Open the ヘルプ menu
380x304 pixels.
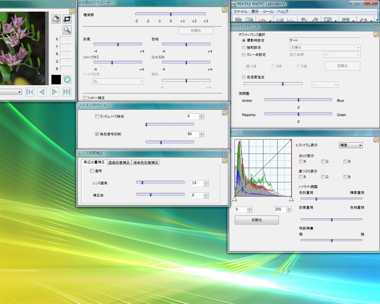point(283,11)
